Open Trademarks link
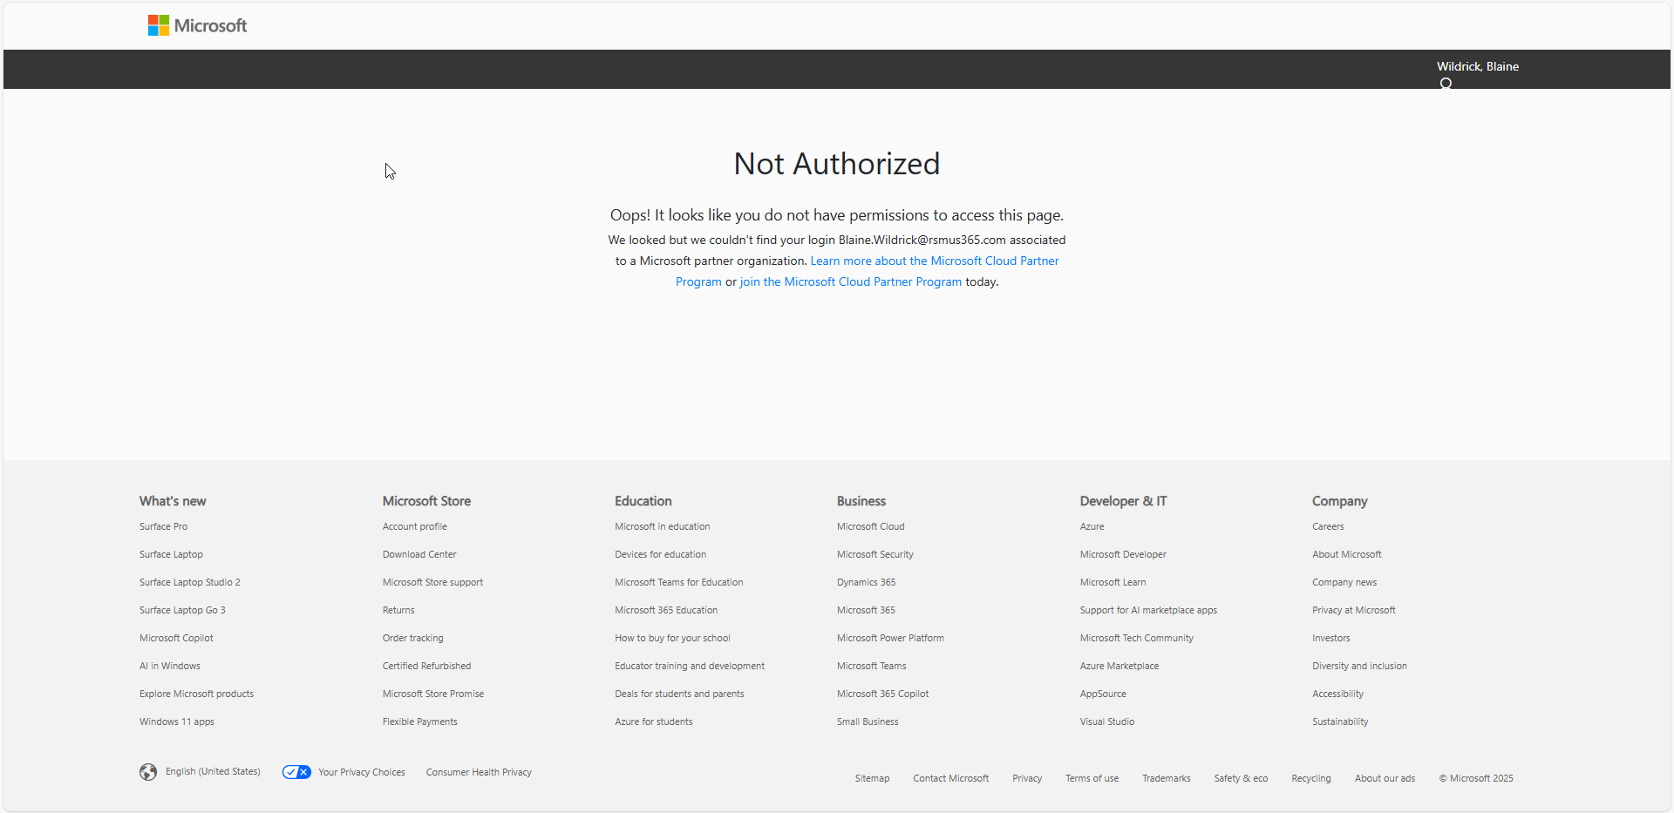 [1167, 778]
